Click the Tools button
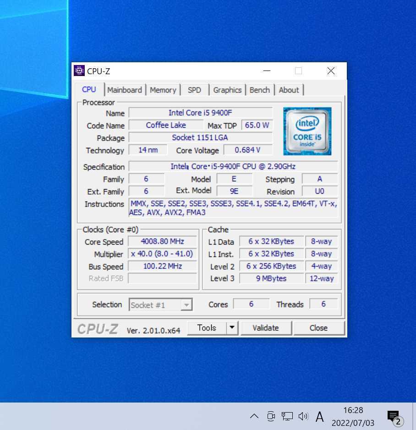The image size is (416, 430). [207, 328]
